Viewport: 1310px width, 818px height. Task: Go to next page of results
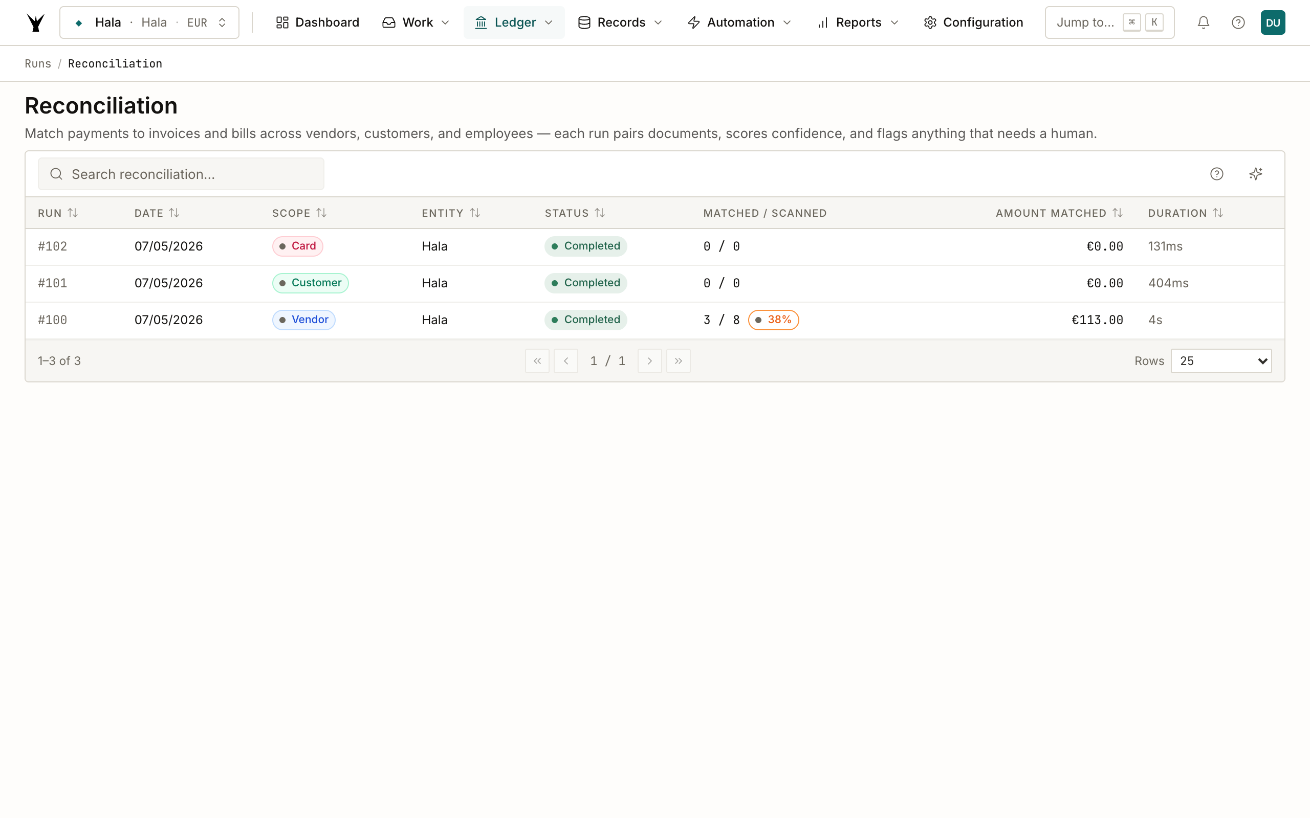(x=649, y=361)
